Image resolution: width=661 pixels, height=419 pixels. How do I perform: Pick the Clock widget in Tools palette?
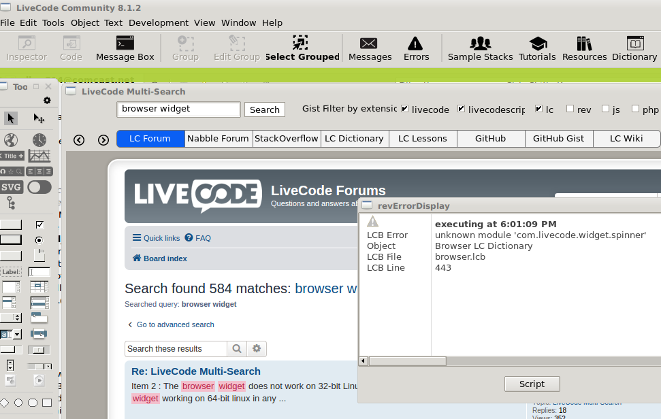tap(39, 140)
